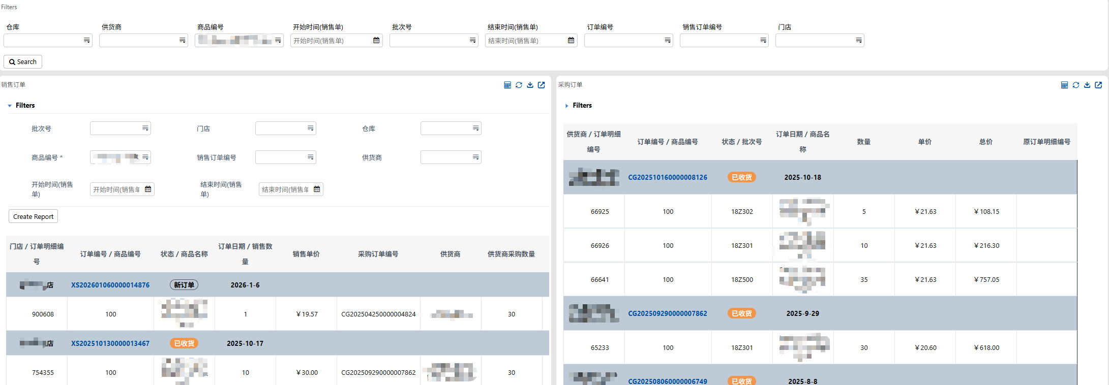
Task: Open calendar icon in 销售订单 开始时间 filter
Action: point(148,189)
